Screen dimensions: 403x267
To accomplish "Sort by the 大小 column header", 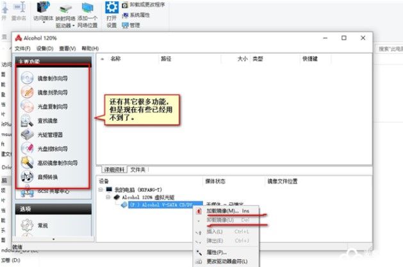I will (x=243, y=59).
